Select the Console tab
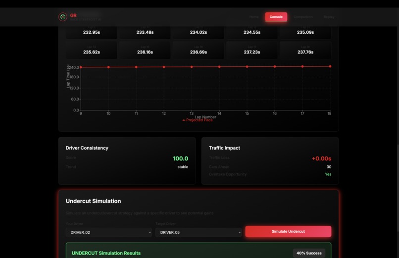The width and height of the screenshot is (399, 258). [276, 17]
